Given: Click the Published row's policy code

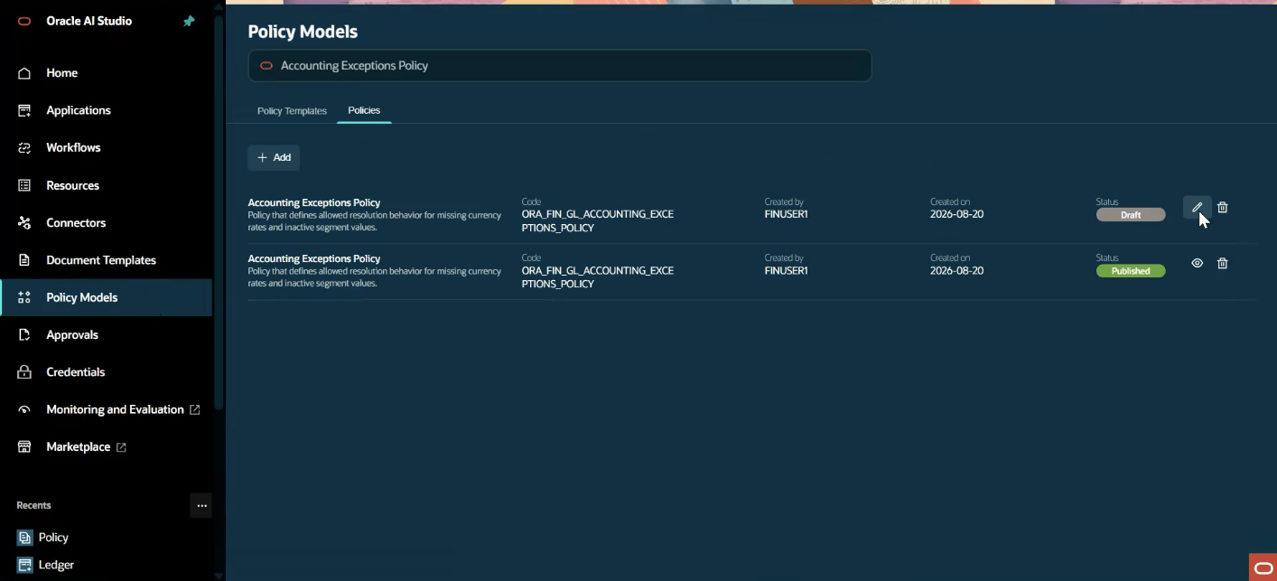Looking at the screenshot, I should click(x=598, y=277).
